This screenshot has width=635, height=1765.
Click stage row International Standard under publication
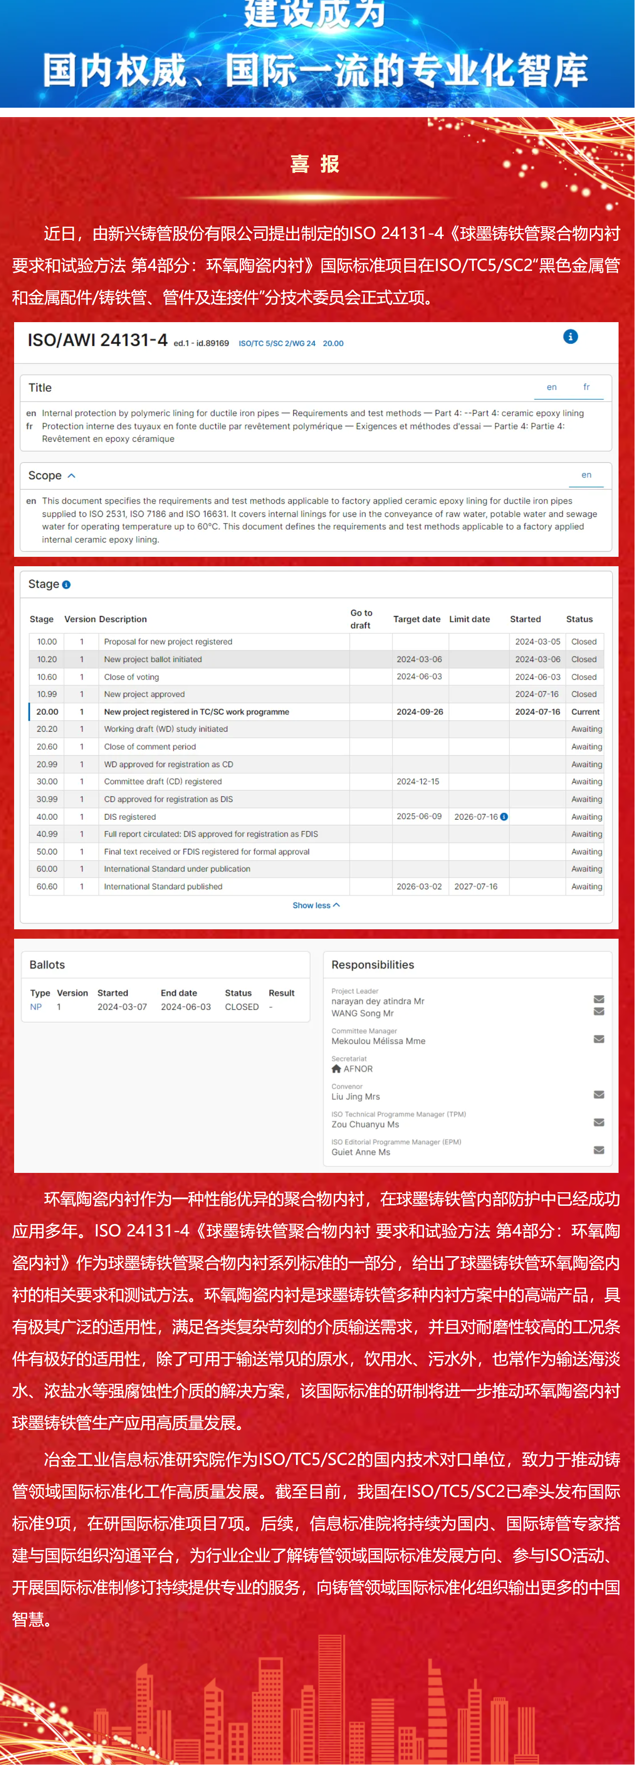pos(316,869)
